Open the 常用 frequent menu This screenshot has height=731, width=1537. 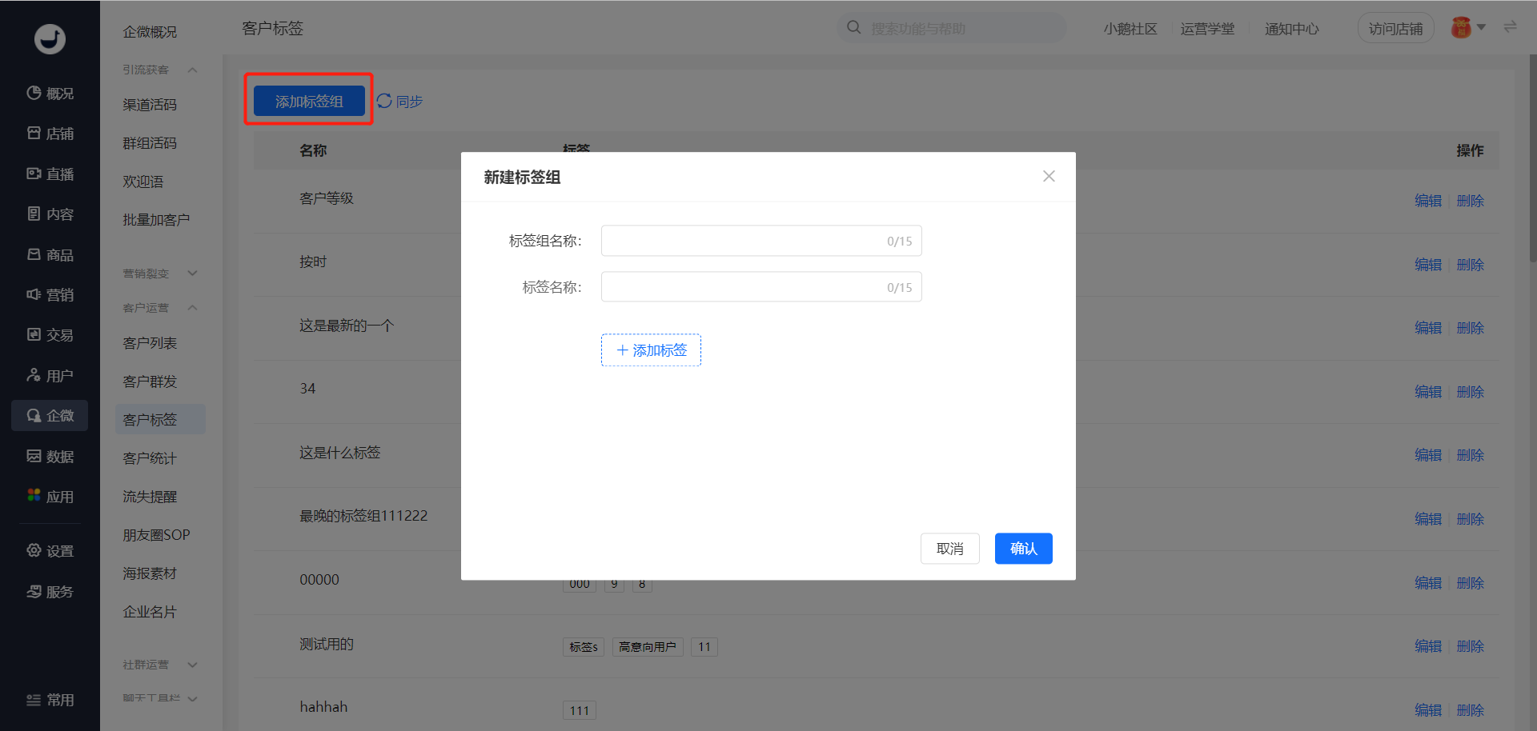[x=50, y=700]
